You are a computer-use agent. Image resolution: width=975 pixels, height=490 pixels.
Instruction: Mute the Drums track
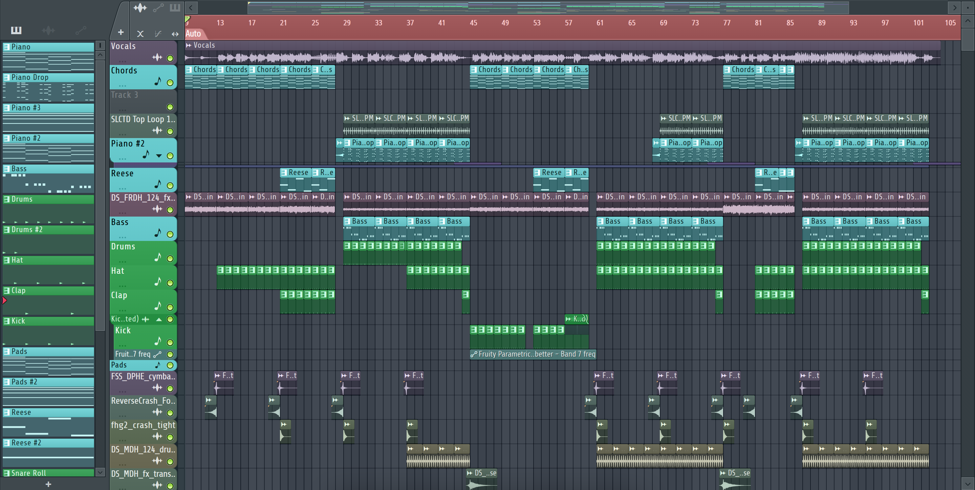coord(170,259)
